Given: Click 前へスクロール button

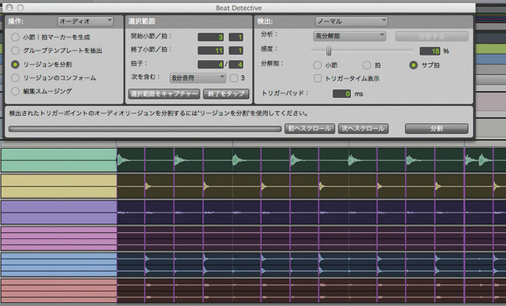Looking at the screenshot, I should point(310,128).
